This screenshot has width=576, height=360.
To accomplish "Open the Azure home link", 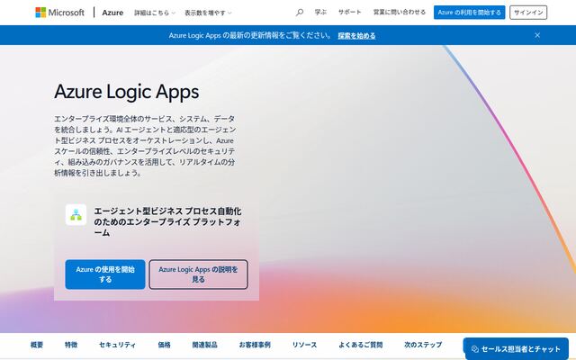I will coord(112,13).
